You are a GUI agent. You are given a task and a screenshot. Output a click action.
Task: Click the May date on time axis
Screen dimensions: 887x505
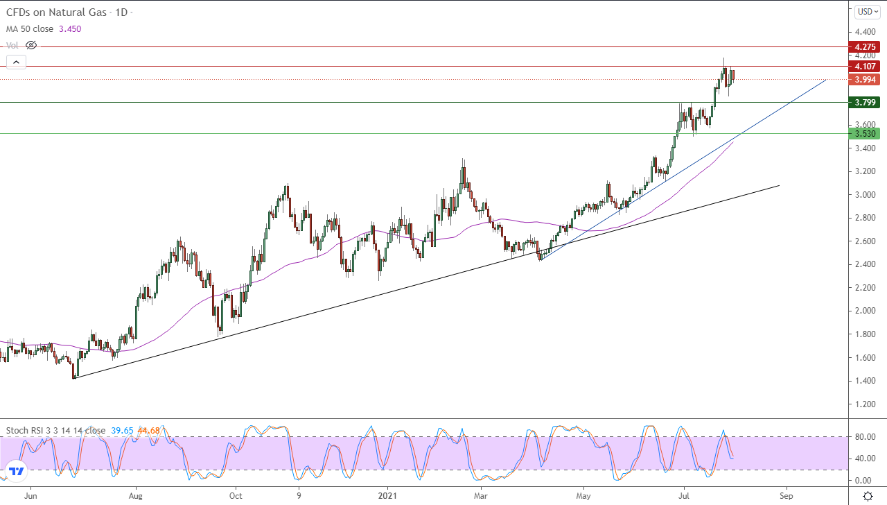[583, 496]
